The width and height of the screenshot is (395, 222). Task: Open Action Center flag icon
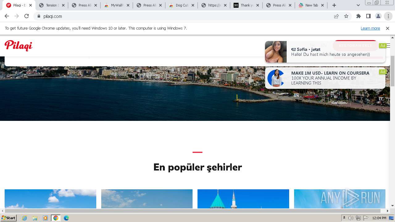(x=366, y=218)
